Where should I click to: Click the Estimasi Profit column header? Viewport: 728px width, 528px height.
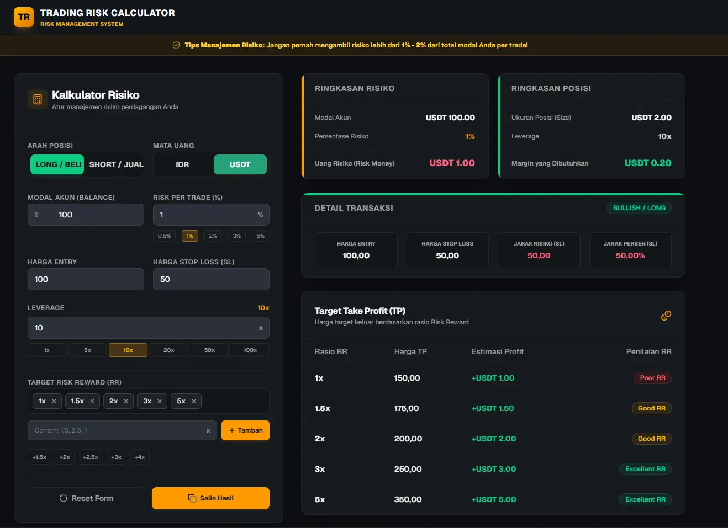[498, 351]
